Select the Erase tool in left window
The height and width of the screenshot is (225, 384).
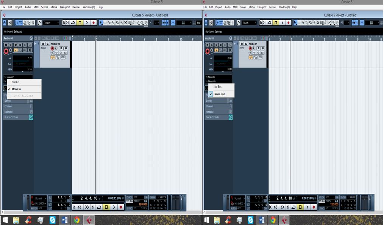point(117,22)
